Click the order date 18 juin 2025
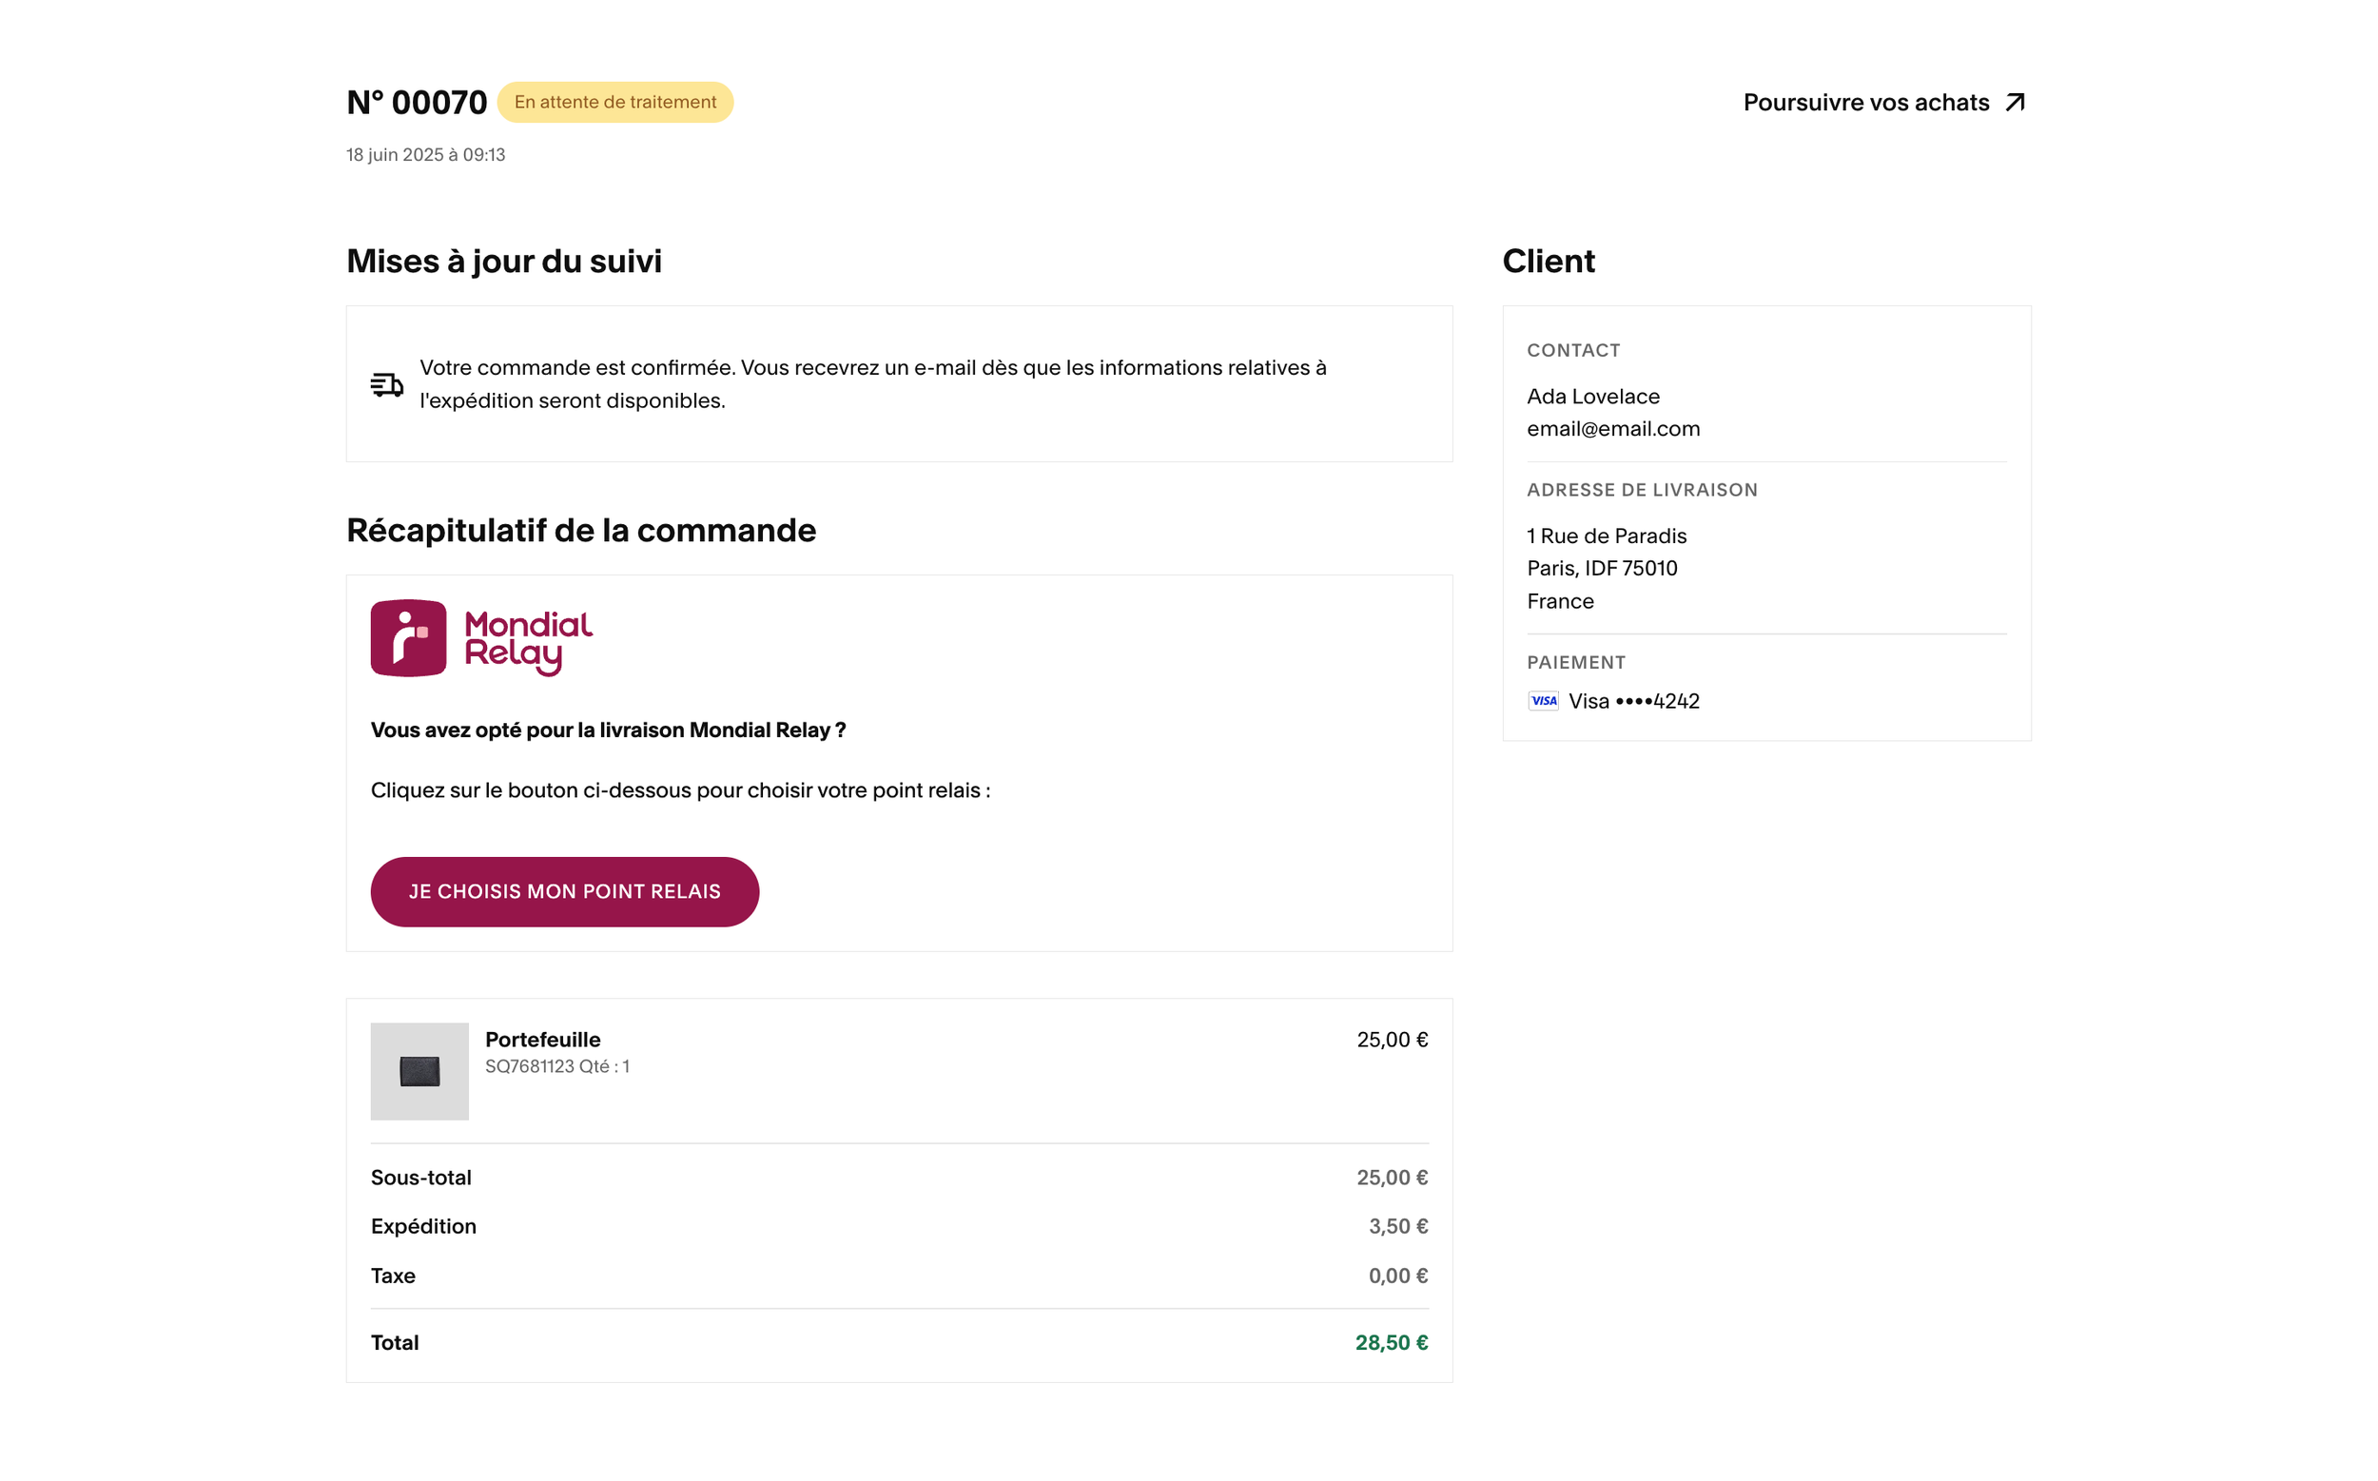Viewport: 2378px width, 1481px height. point(426,155)
